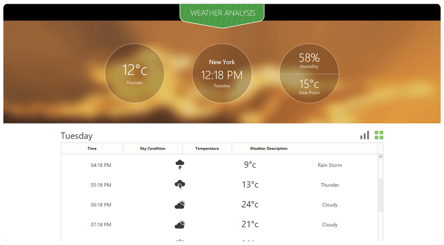Click the Tuesday heading above the table
444x245 pixels.
point(76,136)
